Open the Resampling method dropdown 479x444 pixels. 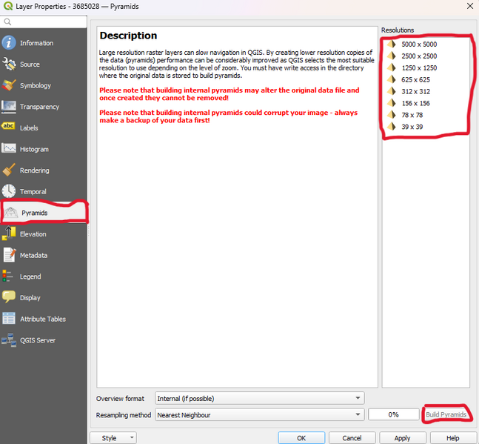260,414
